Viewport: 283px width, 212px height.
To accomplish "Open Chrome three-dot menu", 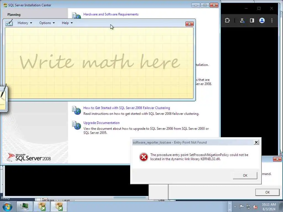I will 272,20.
